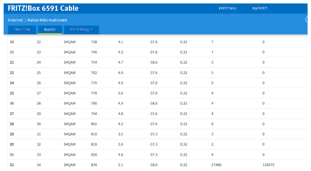This screenshot has width=311, height=171.
Task: Click frequency value 786
Action: (94, 103)
